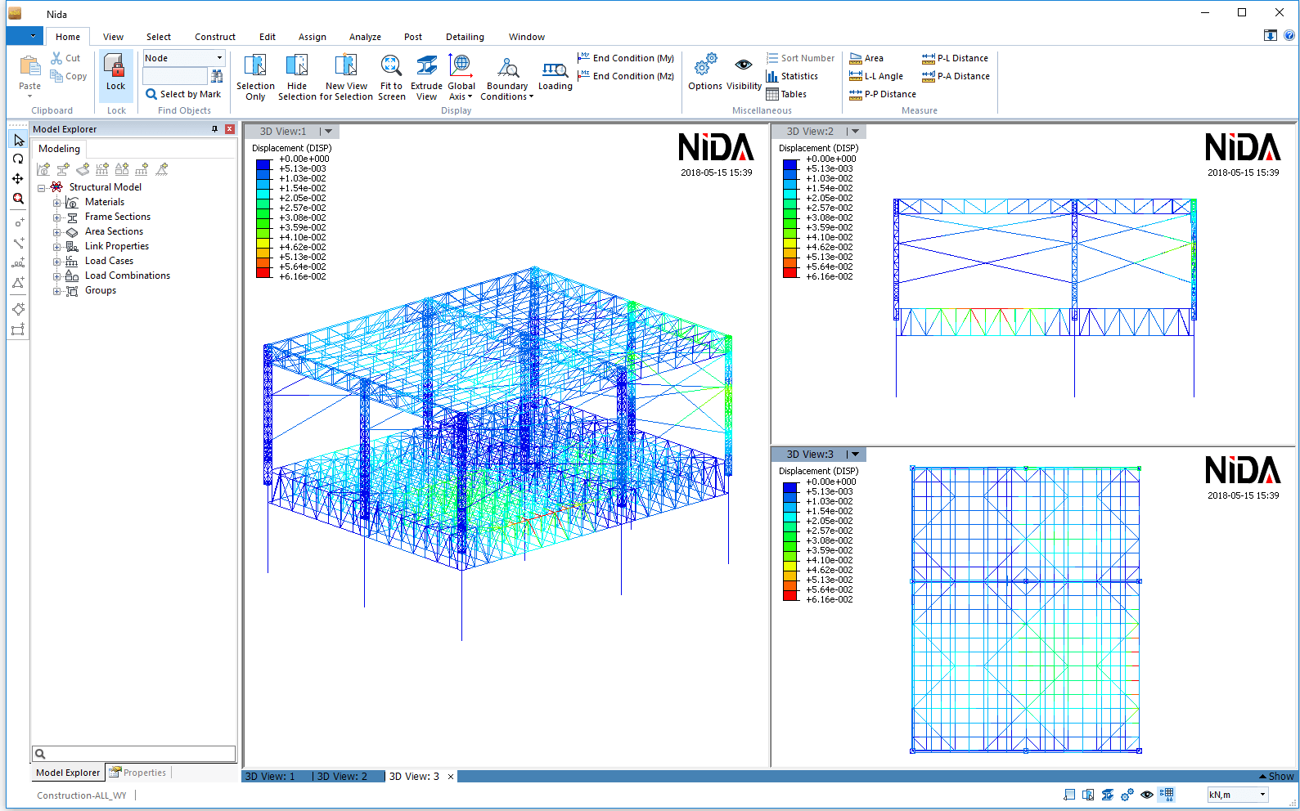Open the Node object type dropdown
Screen dimensions: 1300x811
coord(184,58)
